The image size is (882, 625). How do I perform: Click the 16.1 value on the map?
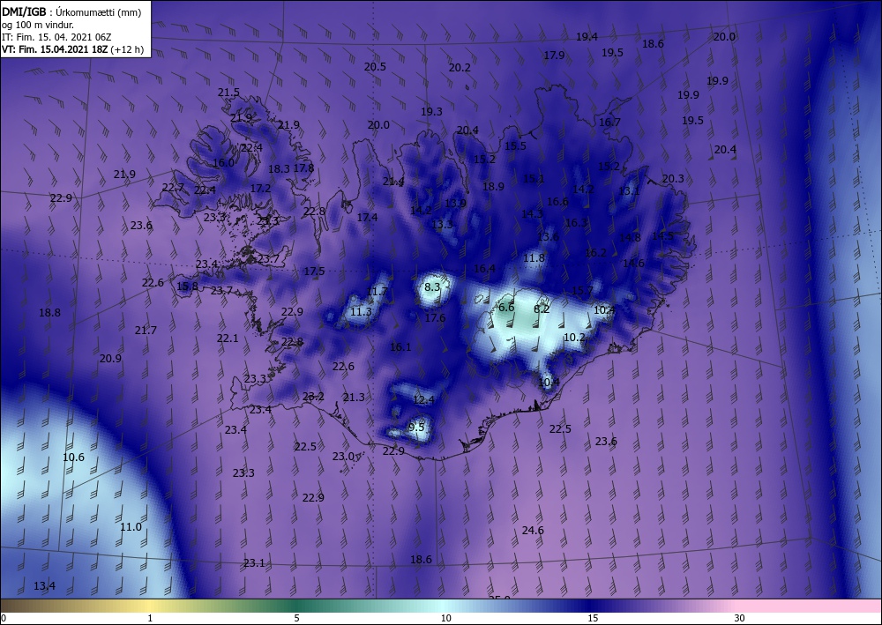[400, 346]
